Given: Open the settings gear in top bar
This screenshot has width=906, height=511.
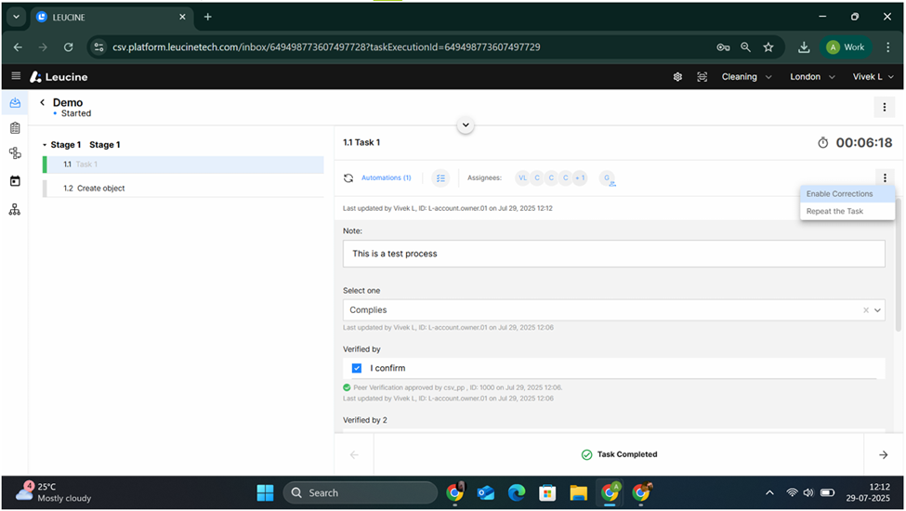Looking at the screenshot, I should coord(677,77).
